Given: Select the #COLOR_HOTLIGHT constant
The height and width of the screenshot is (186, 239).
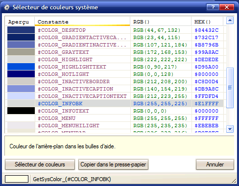Looking at the screenshot, I should (63, 74).
